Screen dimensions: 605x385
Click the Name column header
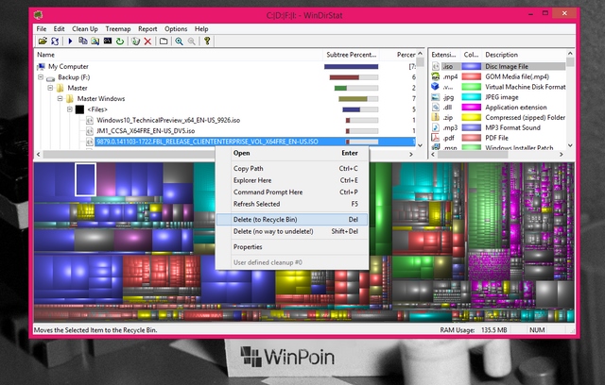(x=179, y=55)
